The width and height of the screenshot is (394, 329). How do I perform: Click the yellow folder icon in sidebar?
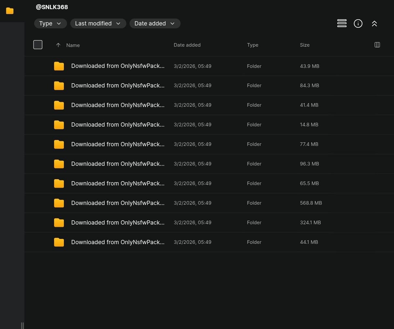coord(10,11)
